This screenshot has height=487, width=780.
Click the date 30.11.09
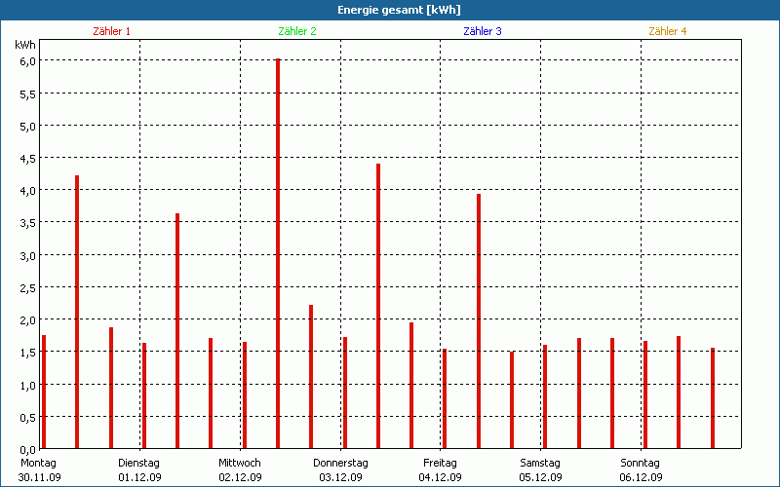tap(39, 477)
